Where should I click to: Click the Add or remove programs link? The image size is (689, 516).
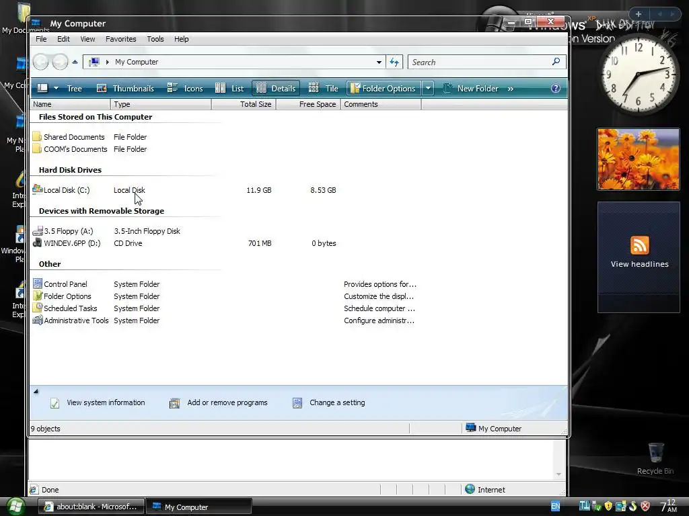click(227, 402)
